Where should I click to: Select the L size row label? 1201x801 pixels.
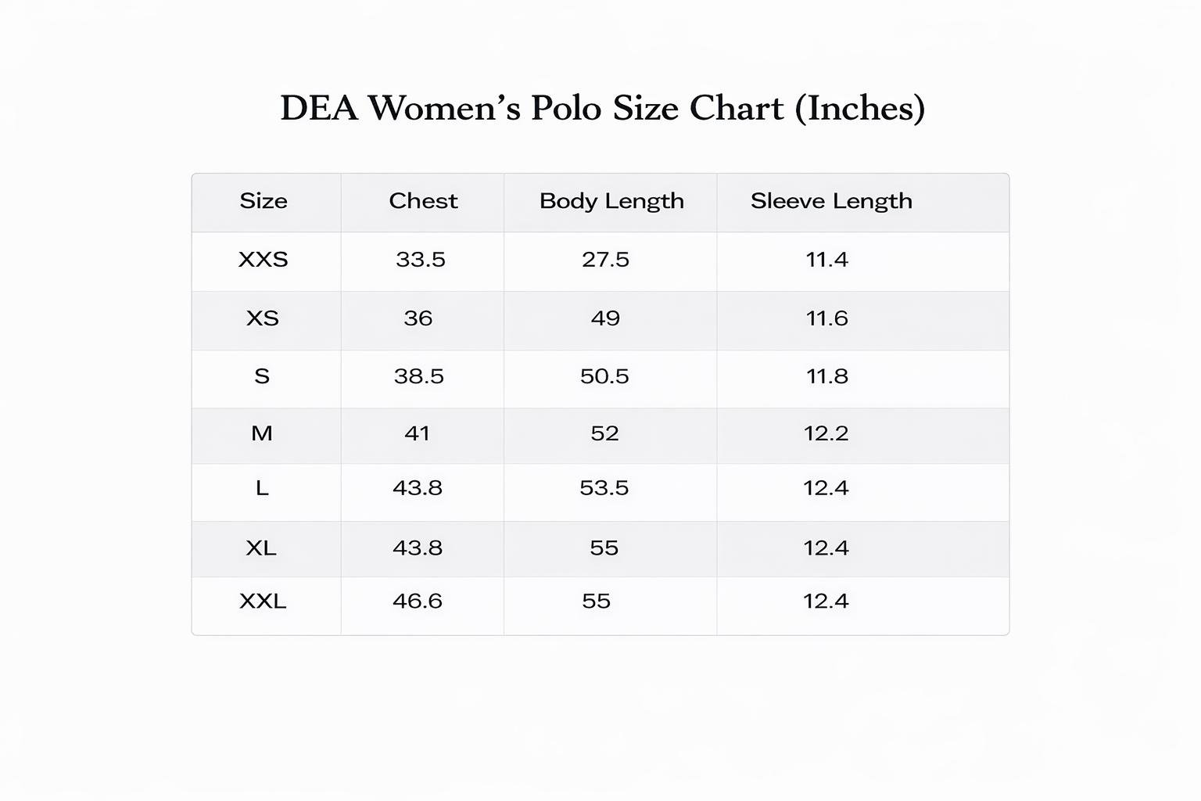pos(262,488)
